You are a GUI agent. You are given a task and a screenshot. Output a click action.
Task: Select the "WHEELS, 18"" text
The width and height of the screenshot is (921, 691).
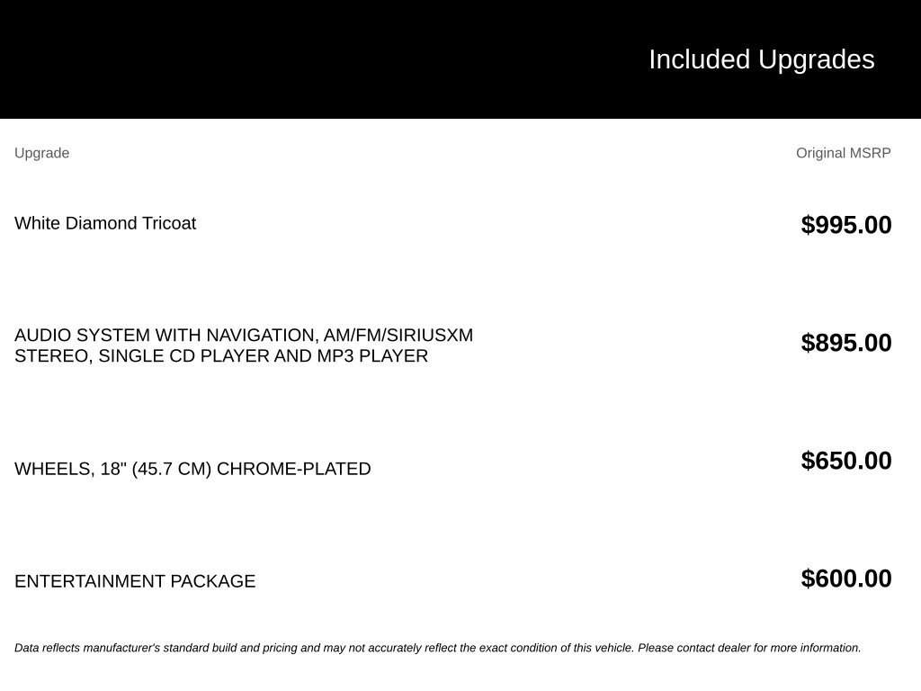[70, 469]
